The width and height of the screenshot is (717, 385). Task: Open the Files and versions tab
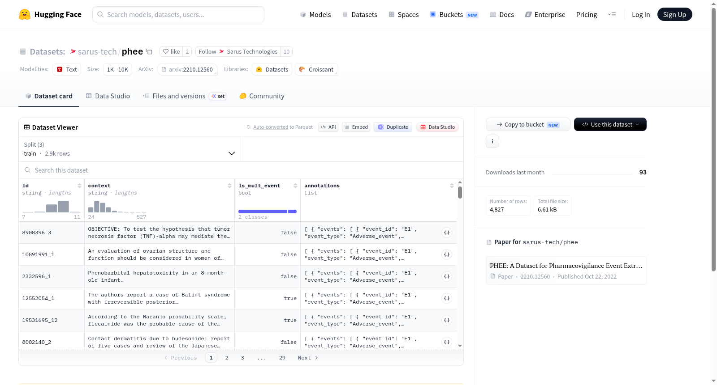[184, 96]
